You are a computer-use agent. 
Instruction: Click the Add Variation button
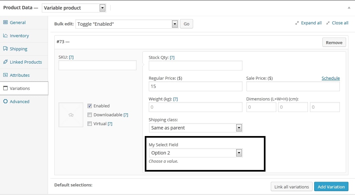[331, 186]
